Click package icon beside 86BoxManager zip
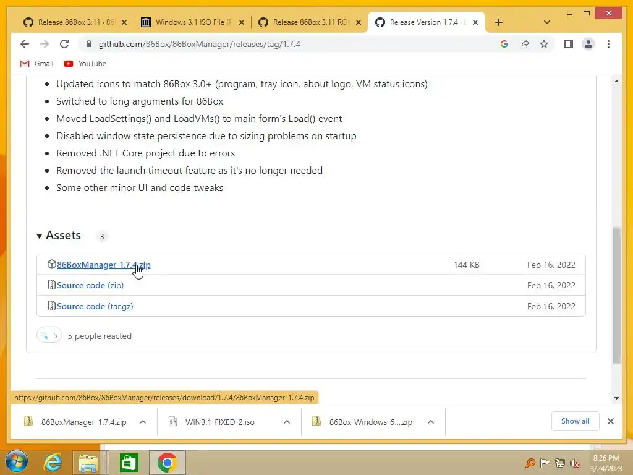The image size is (633, 475). [x=52, y=264]
